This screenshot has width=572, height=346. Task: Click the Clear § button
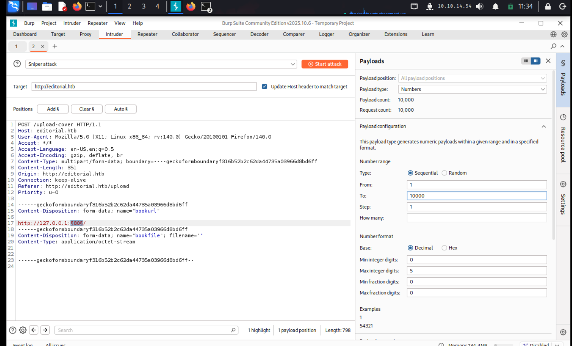pos(87,109)
